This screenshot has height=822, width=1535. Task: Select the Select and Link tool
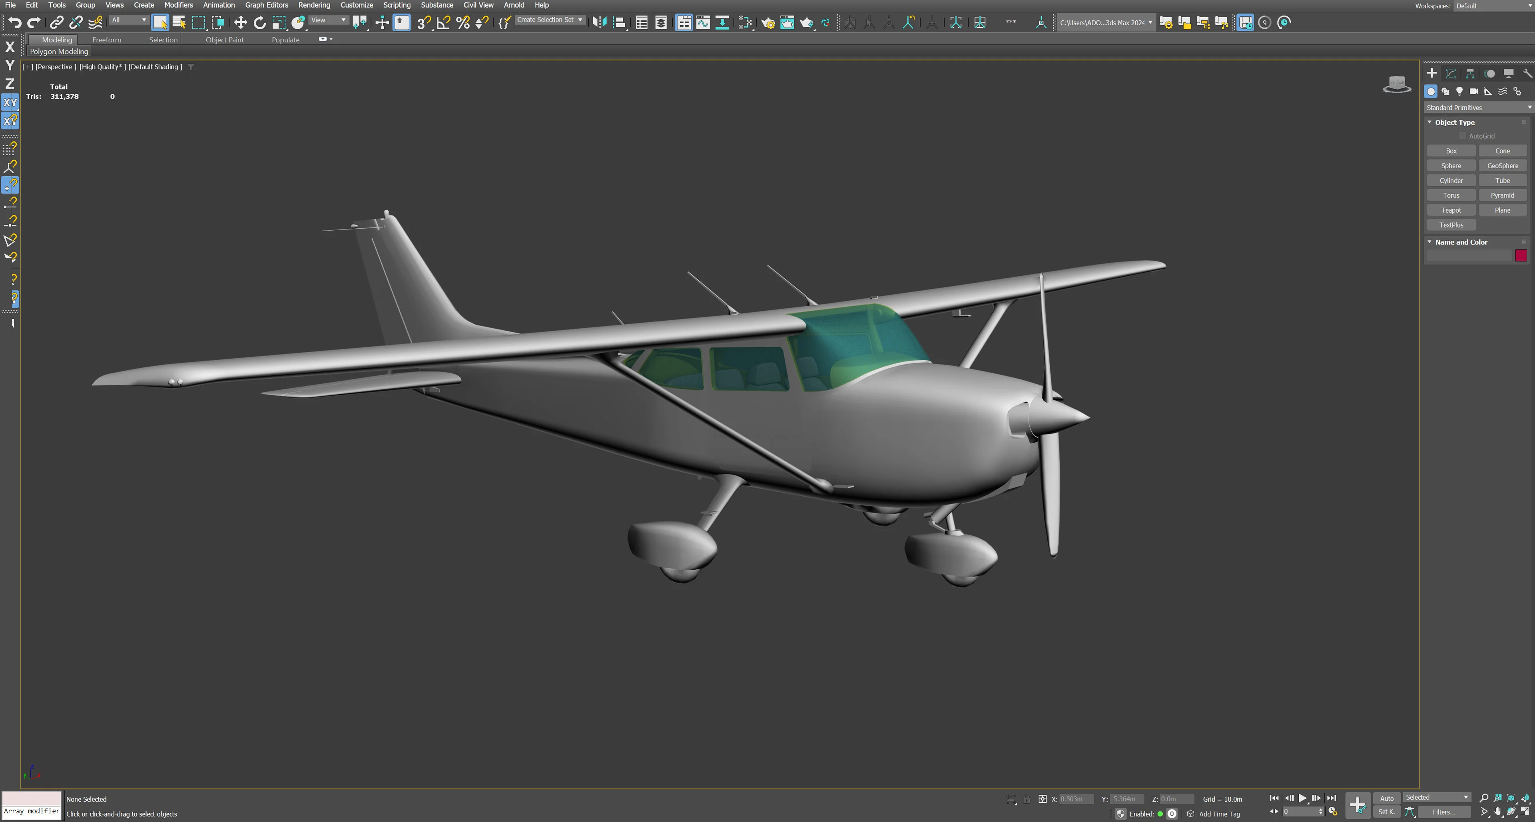tap(57, 23)
